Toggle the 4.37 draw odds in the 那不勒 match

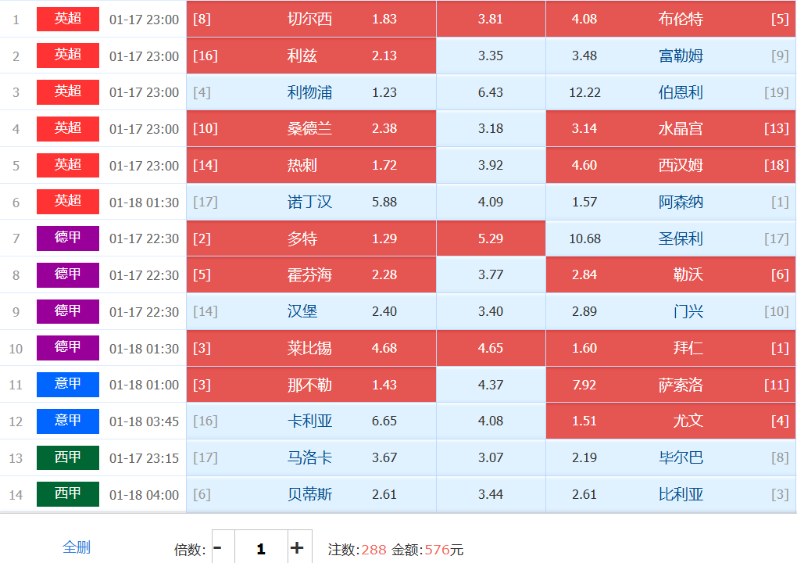tap(491, 385)
